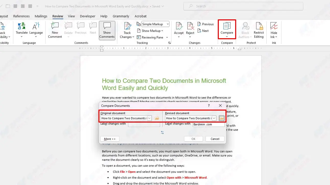Open the Simple Markup dropdown
Screen dimensions: 330x185
click(x=155, y=24)
